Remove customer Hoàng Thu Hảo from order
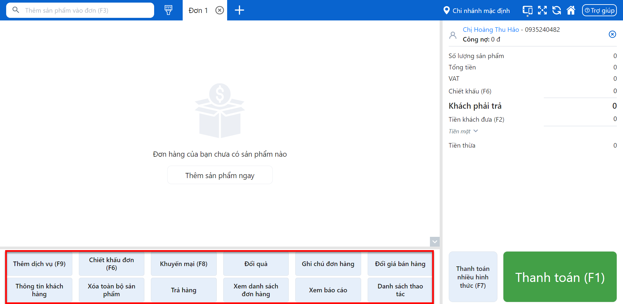The image size is (623, 304). click(612, 34)
